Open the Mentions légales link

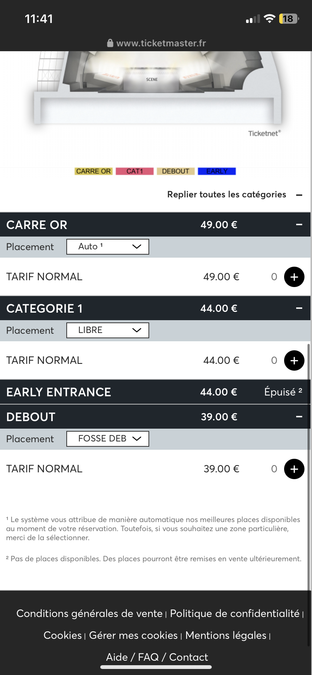click(x=226, y=635)
